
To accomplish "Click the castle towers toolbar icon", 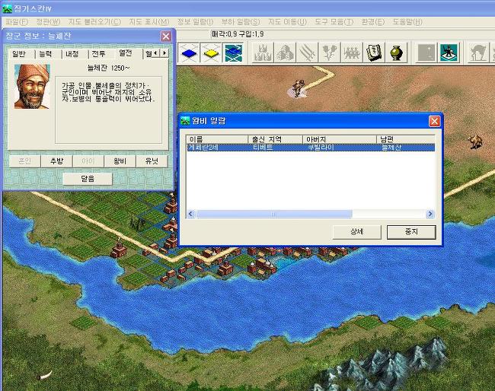I will pos(263,52).
